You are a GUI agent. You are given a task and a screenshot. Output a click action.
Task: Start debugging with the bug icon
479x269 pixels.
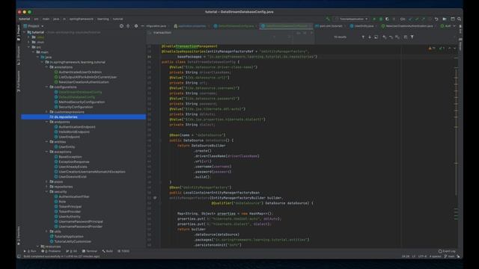click(381, 19)
